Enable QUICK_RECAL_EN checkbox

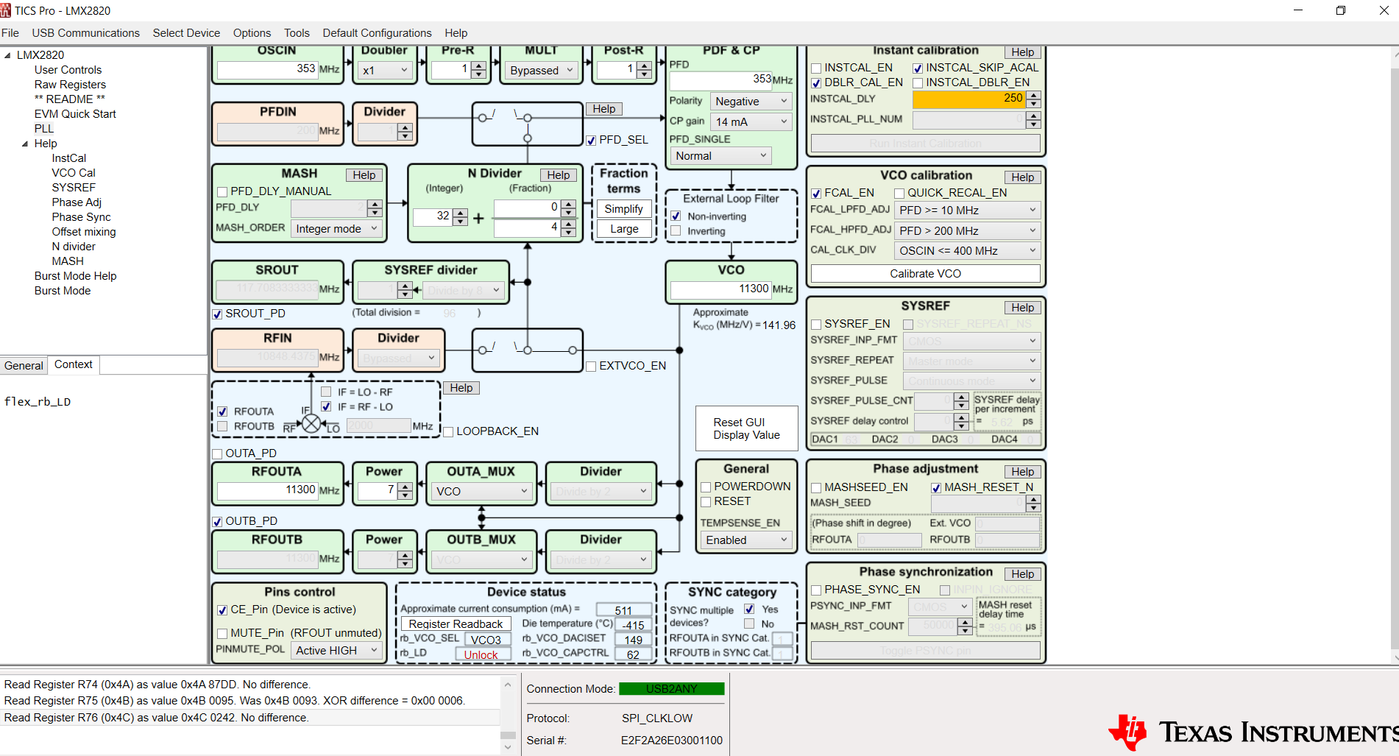[899, 193]
